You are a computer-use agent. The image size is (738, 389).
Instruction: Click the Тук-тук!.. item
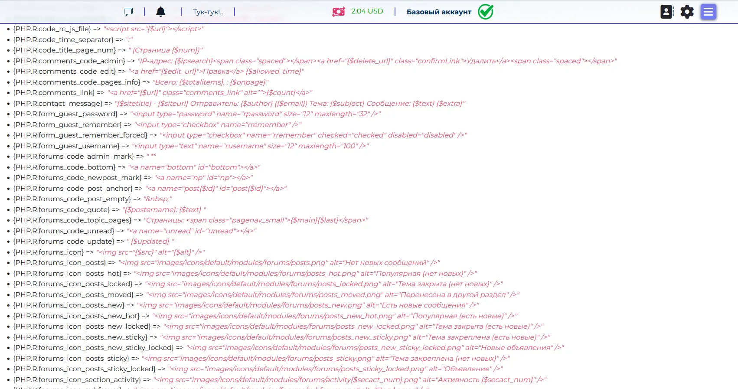[x=208, y=12]
